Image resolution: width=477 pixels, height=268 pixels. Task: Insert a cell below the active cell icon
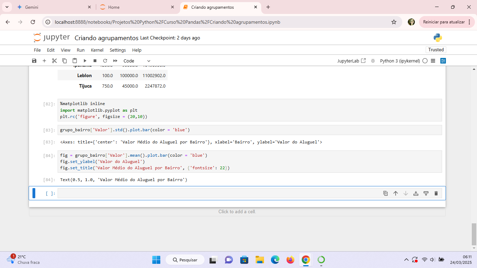(x=426, y=193)
